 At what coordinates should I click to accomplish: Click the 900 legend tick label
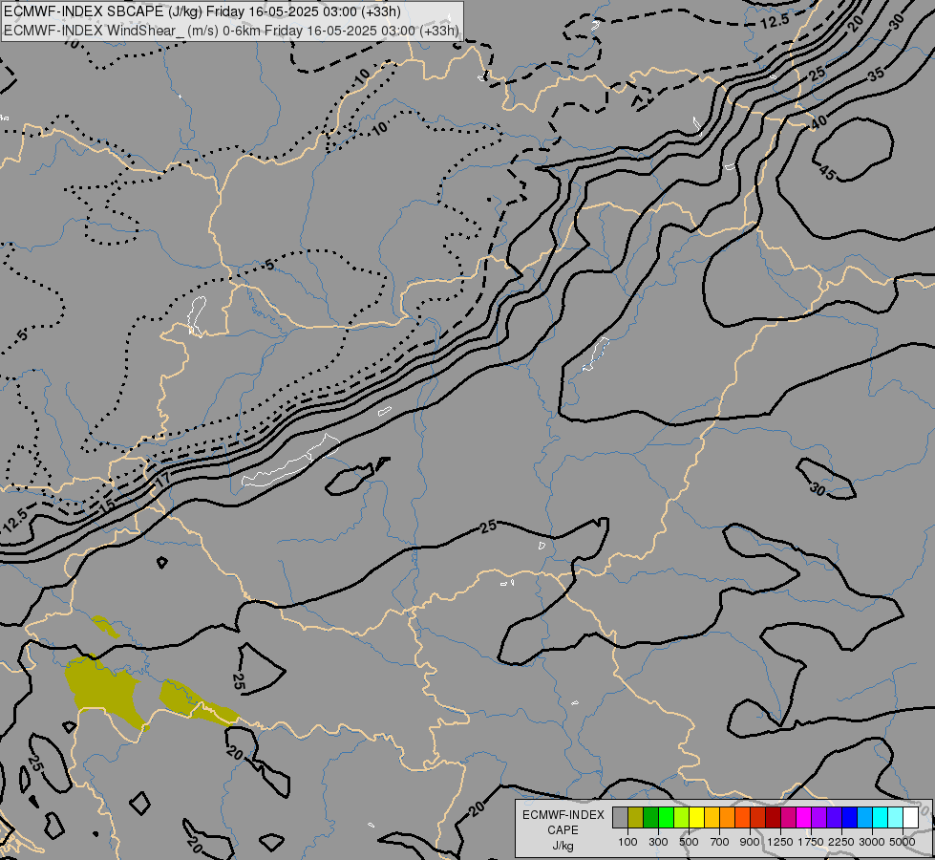coord(750,842)
